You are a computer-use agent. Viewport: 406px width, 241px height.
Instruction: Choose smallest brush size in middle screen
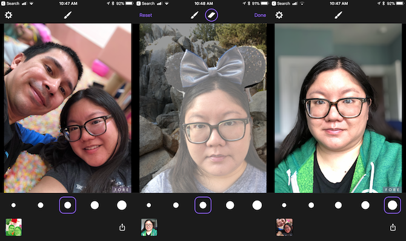coord(148,205)
